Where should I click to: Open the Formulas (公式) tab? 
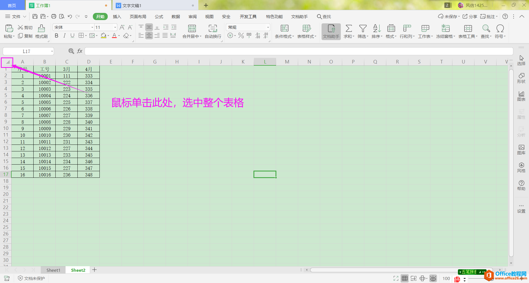(159, 16)
